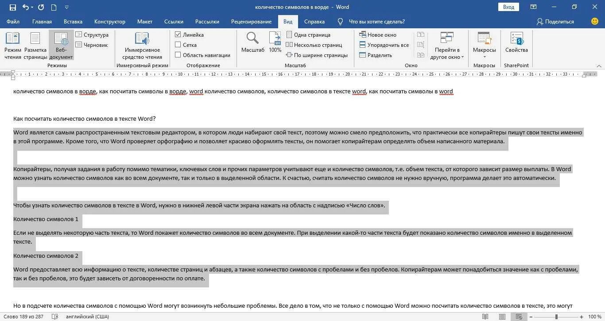Launch Иммерсивное средство чтения
The height and width of the screenshot is (321, 605).
tap(142, 46)
